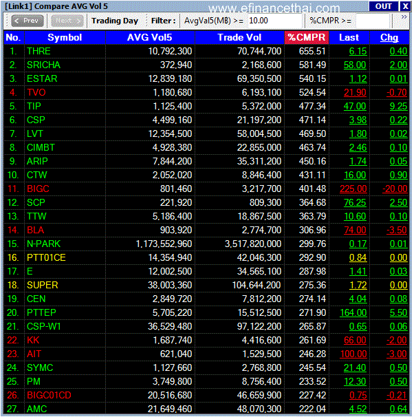
Task: Sort by the Symbol column header
Action: 65,37
